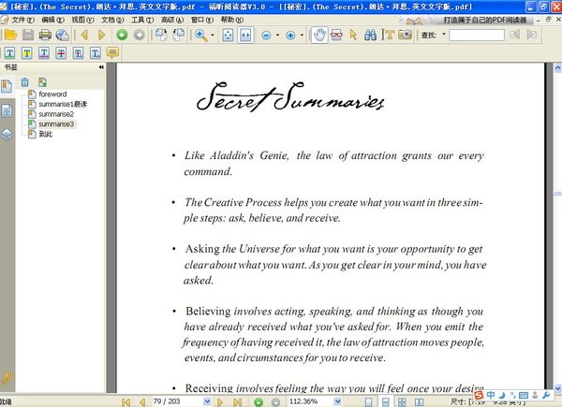Go to previous page with yellow left arrow

(x=84, y=35)
